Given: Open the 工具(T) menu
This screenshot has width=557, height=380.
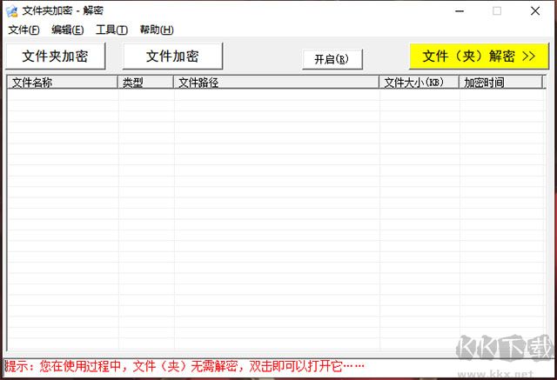Looking at the screenshot, I should click(111, 30).
